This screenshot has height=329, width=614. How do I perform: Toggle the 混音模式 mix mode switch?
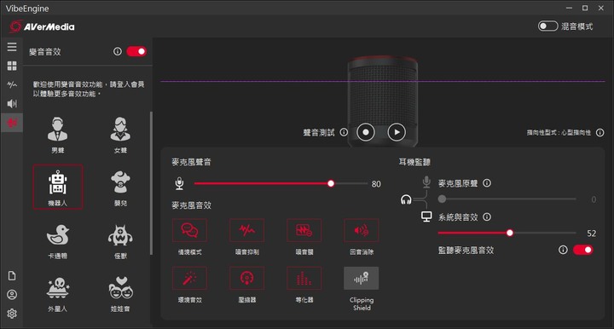pos(547,26)
